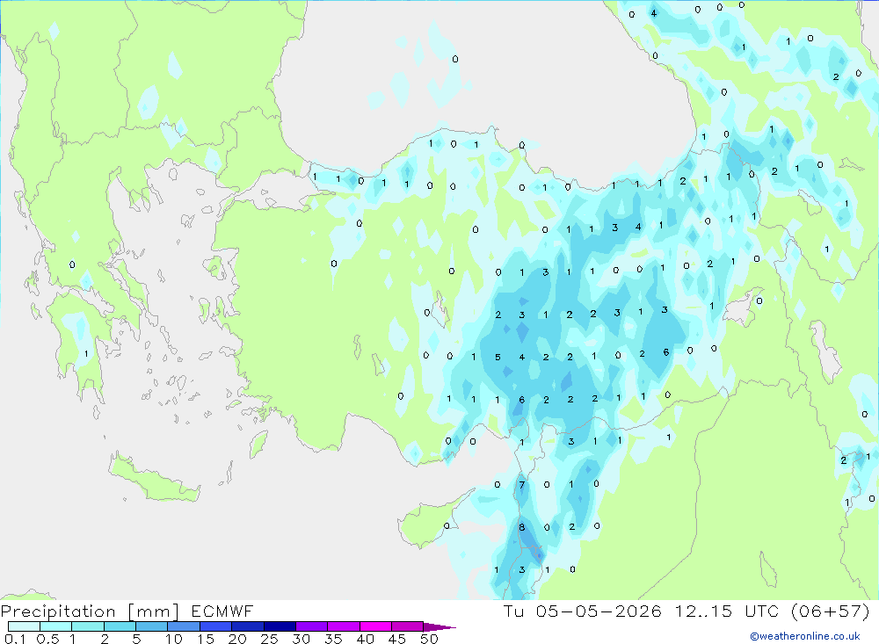Screen dimensions: 879x644
Task: Click the '50' legend scale label
Action: [x=429, y=639]
